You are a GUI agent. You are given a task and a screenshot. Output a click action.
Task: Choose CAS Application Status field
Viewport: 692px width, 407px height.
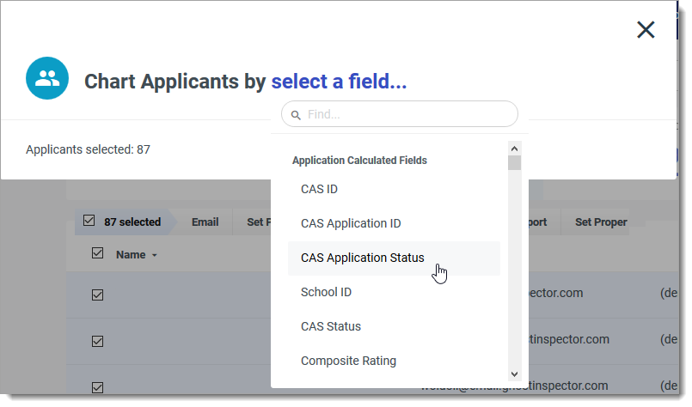[394, 258]
